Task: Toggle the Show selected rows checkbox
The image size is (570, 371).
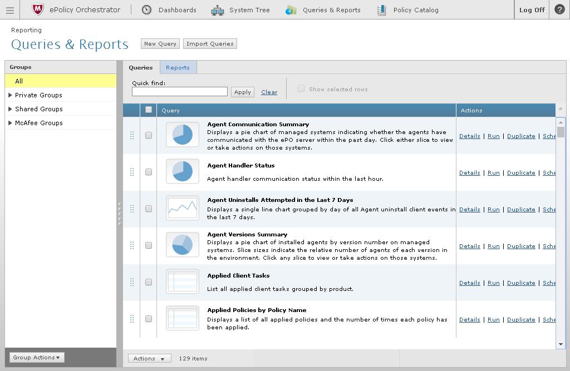Action: point(301,88)
